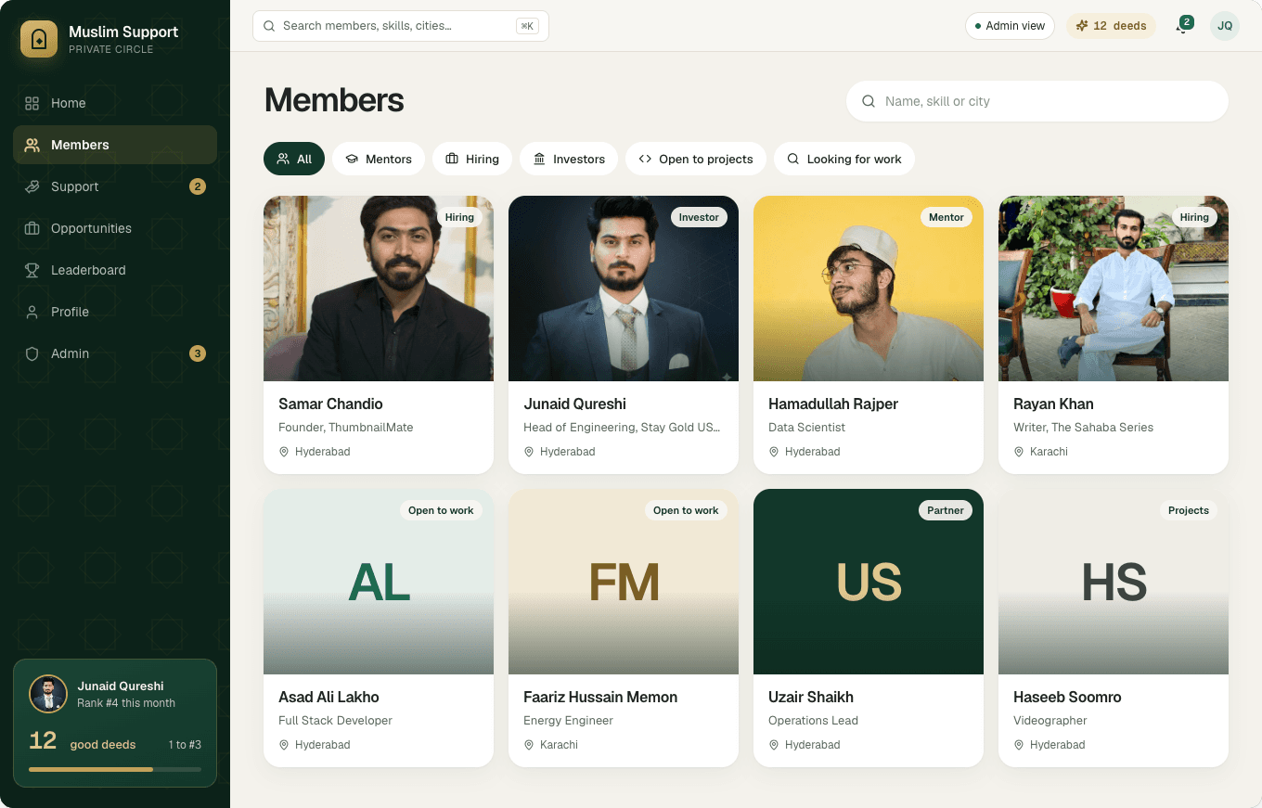Open notifications bell icon
Viewport: 1262px width, 808px height.
[x=1182, y=26]
